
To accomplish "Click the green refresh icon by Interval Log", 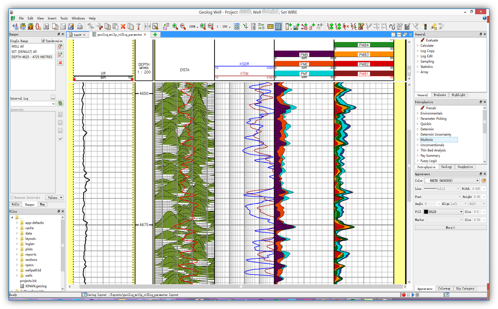I will click(60, 104).
